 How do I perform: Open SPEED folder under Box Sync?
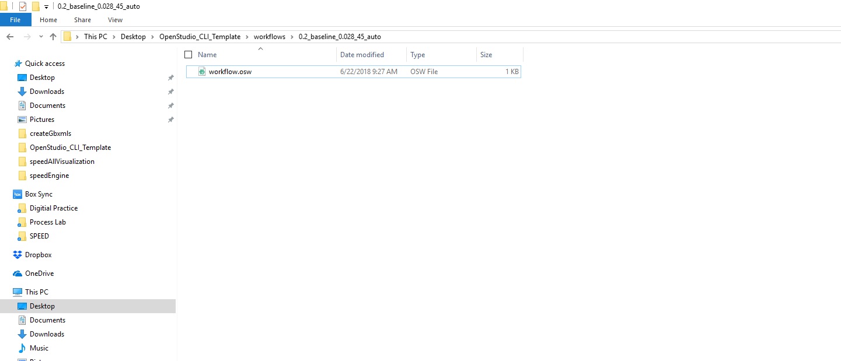click(39, 236)
